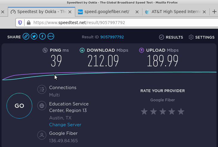Image resolution: width=218 pixels, height=147 pixels.
Task: Close the speed.googlefiber.net tab
Action: point(137,12)
